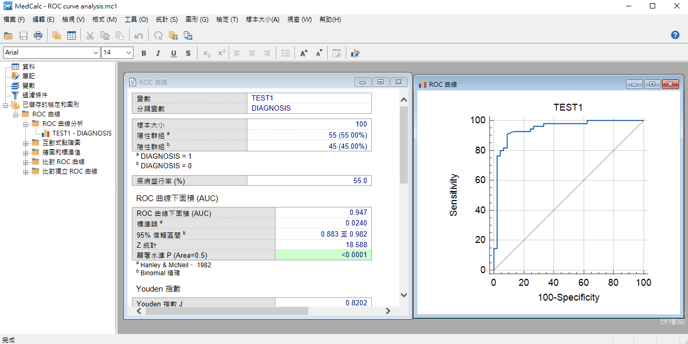Screen dimensions: 688x344
Task: Toggle Underline formatting
Action: 173,53
